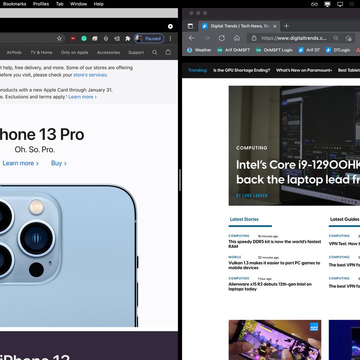Open a new tab in Edge
The image size is (360, 360).
(286, 26)
